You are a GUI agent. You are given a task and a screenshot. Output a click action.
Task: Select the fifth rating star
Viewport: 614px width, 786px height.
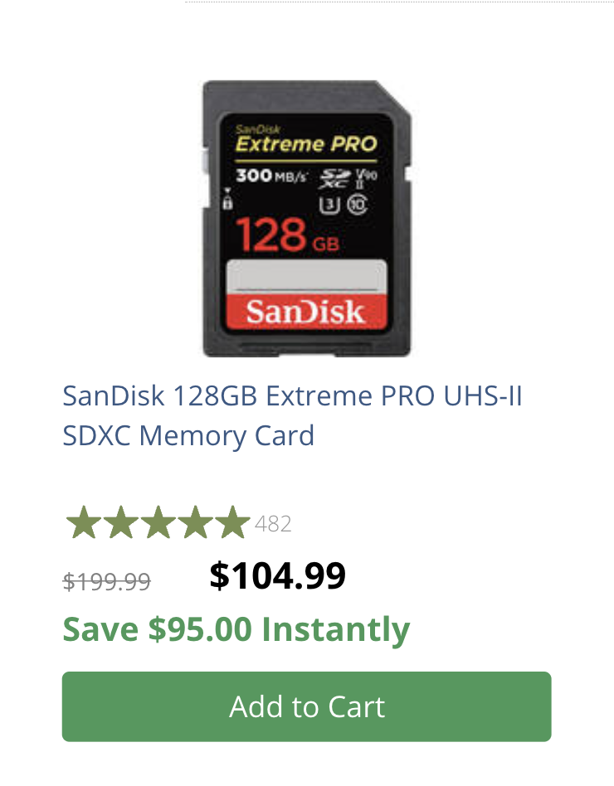coord(232,523)
